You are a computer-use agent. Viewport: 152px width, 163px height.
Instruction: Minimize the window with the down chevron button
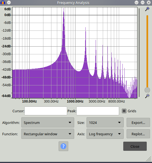click(137, 2)
